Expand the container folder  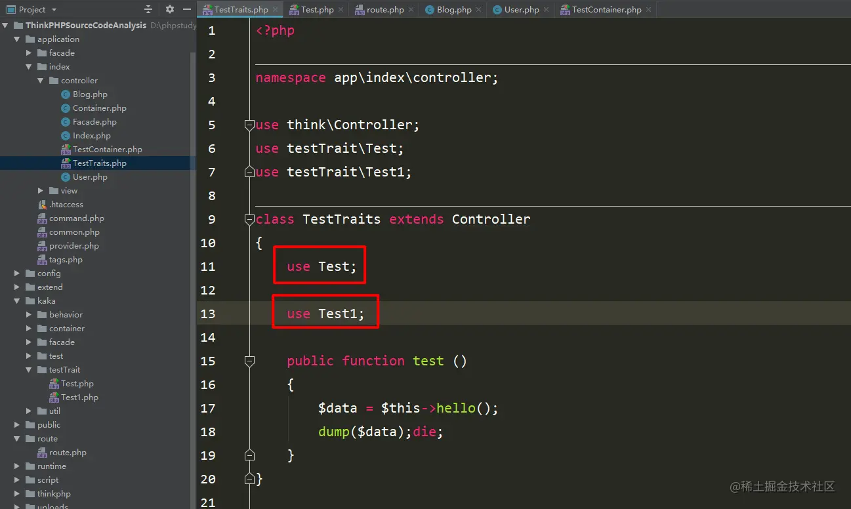[x=29, y=329]
